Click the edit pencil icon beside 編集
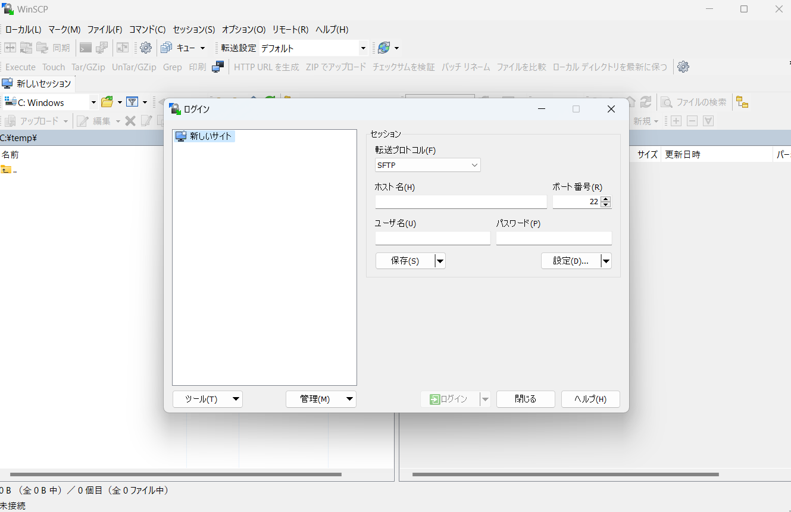Viewport: 791px width, 512px height. coord(83,121)
